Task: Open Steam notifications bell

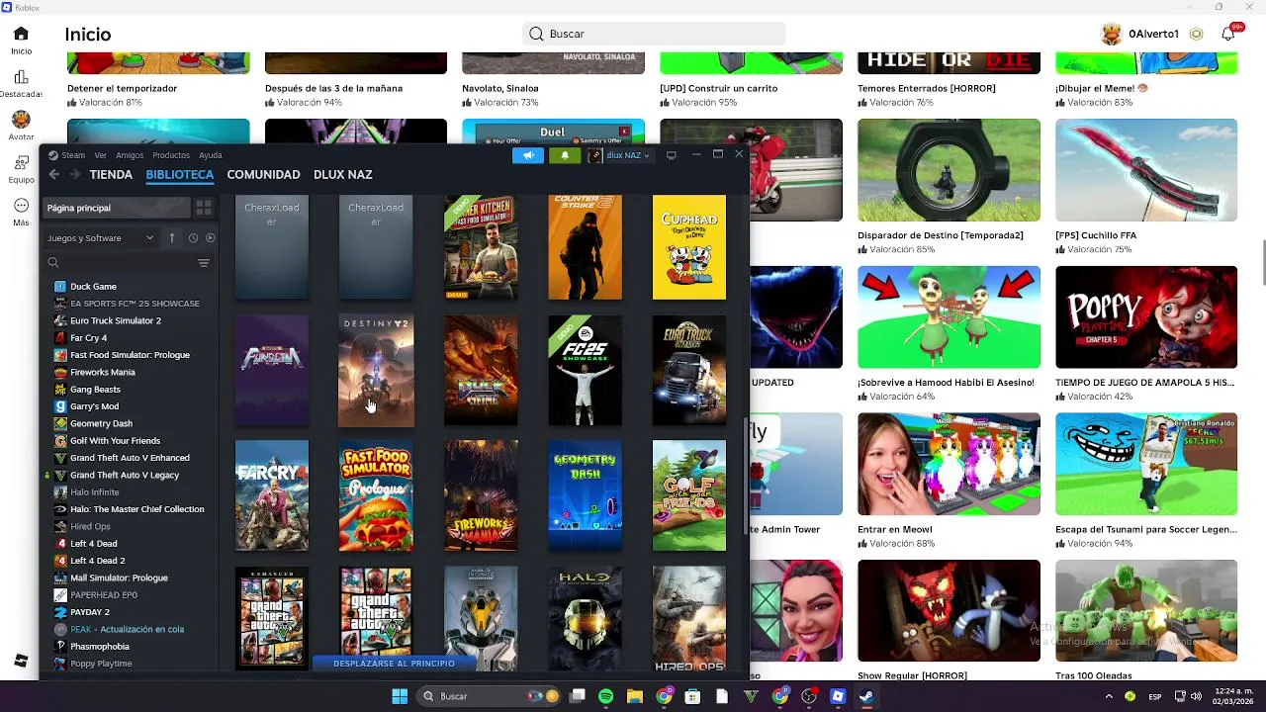Action: coord(565,155)
